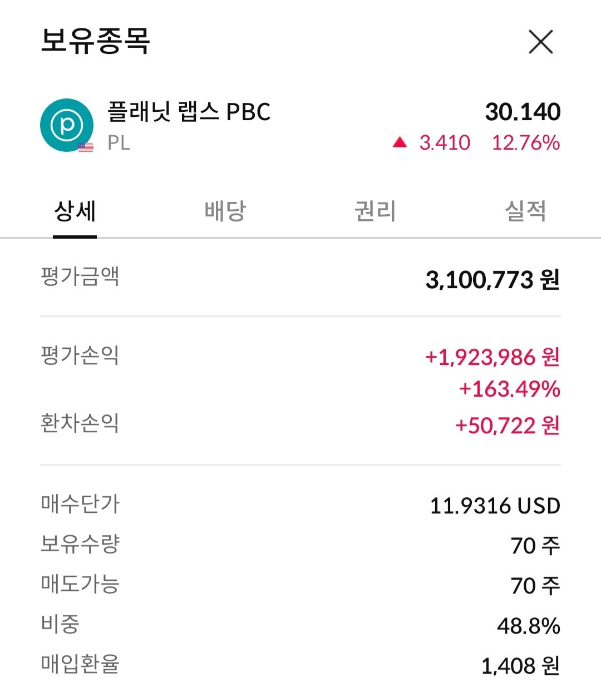This screenshot has height=687, width=601.
Task: Tap the US flag badge on logo
Action: point(86,147)
